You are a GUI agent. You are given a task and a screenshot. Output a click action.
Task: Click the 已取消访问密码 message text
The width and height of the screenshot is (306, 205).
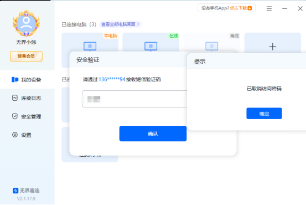click(x=264, y=89)
